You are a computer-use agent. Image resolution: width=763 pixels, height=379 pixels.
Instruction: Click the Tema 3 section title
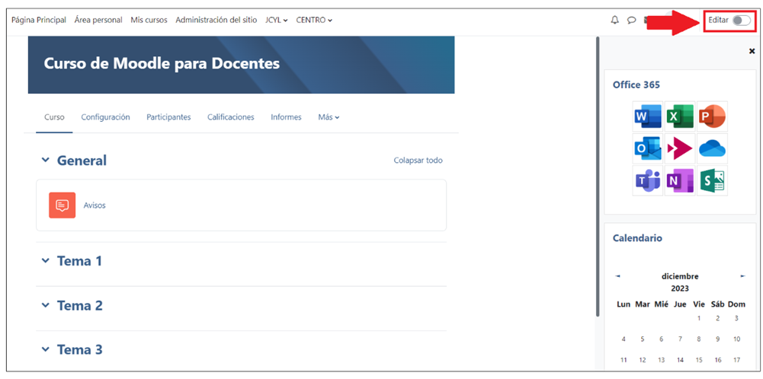(80, 350)
